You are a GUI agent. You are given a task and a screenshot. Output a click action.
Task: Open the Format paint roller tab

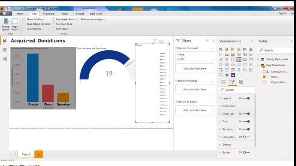232,82
